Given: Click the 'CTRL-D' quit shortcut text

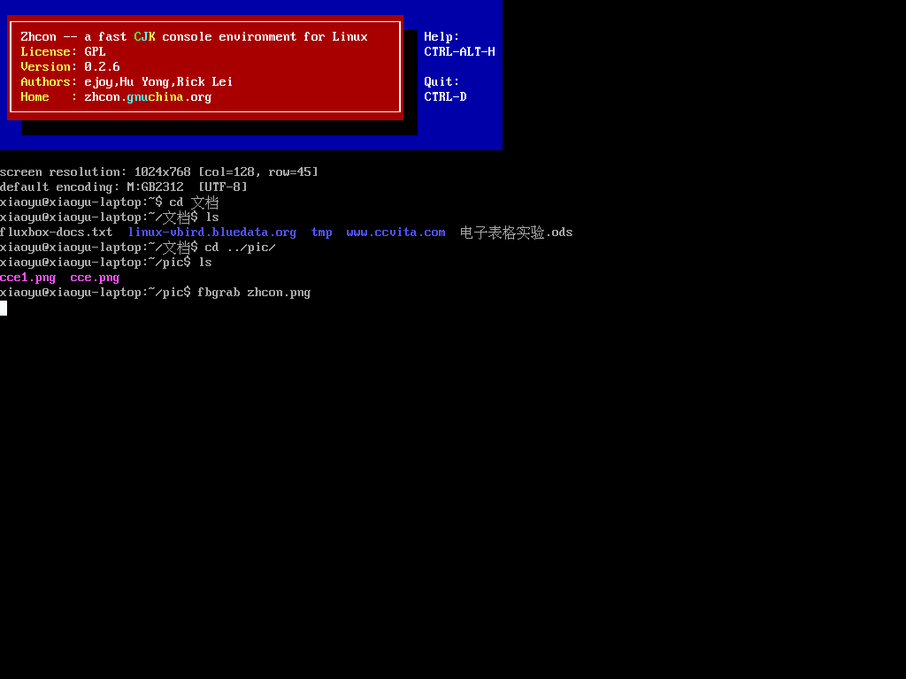Looking at the screenshot, I should coord(445,97).
